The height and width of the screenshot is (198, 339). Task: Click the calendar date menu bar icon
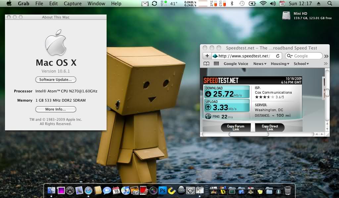click(282, 3)
